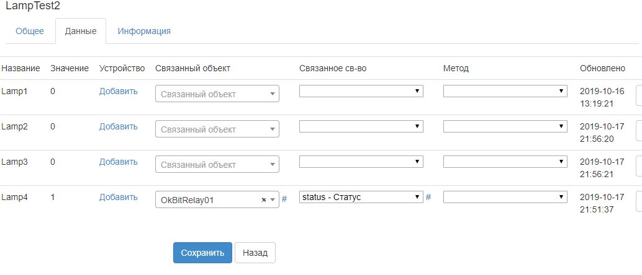Open the status - Статус property dropdown
Screen dimensions: 642x275
(361, 197)
